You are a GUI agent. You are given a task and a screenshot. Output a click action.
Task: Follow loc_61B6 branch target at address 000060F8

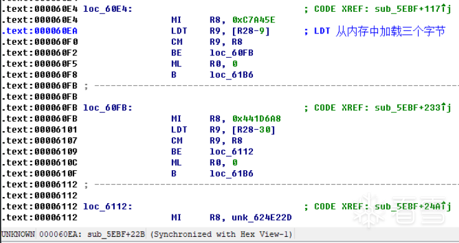tap(232, 75)
